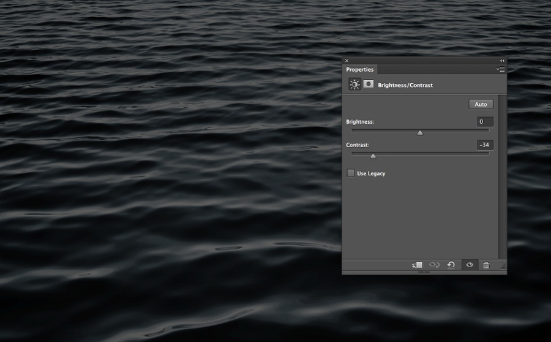The image size is (551, 342).
Task: Click the Contrast slider handle
Action: coord(373,156)
